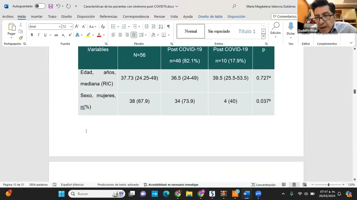Apply the Sin espaciado style
The height and width of the screenshot is (200, 357).
point(219,31)
